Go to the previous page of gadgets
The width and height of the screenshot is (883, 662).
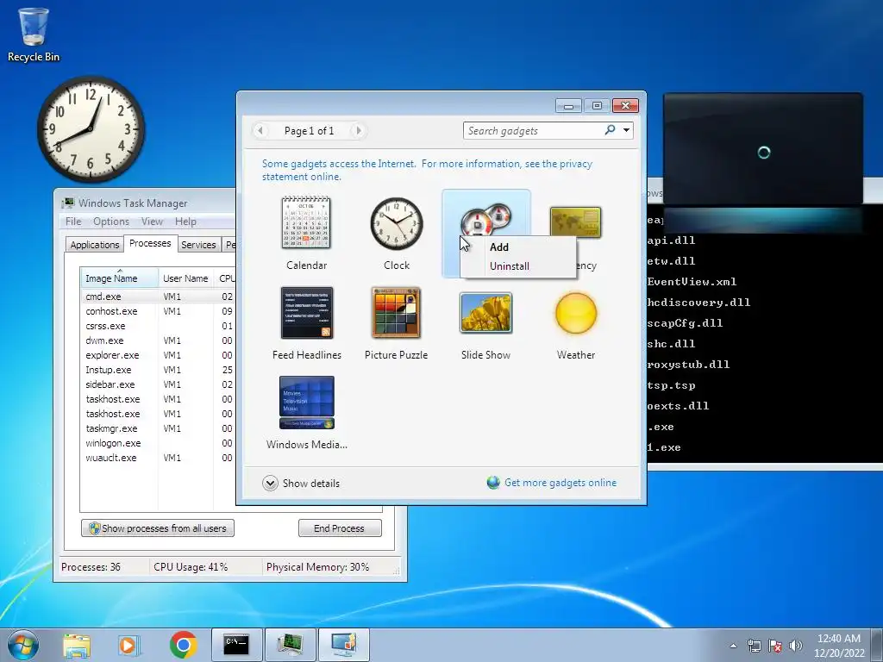(260, 131)
